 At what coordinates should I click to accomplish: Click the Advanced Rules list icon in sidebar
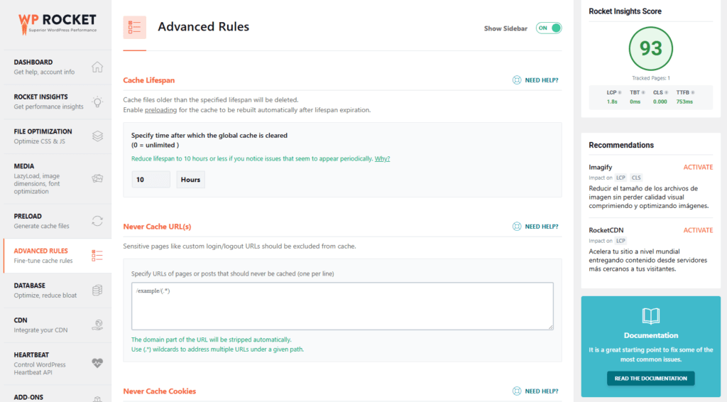pyautogui.click(x=97, y=256)
